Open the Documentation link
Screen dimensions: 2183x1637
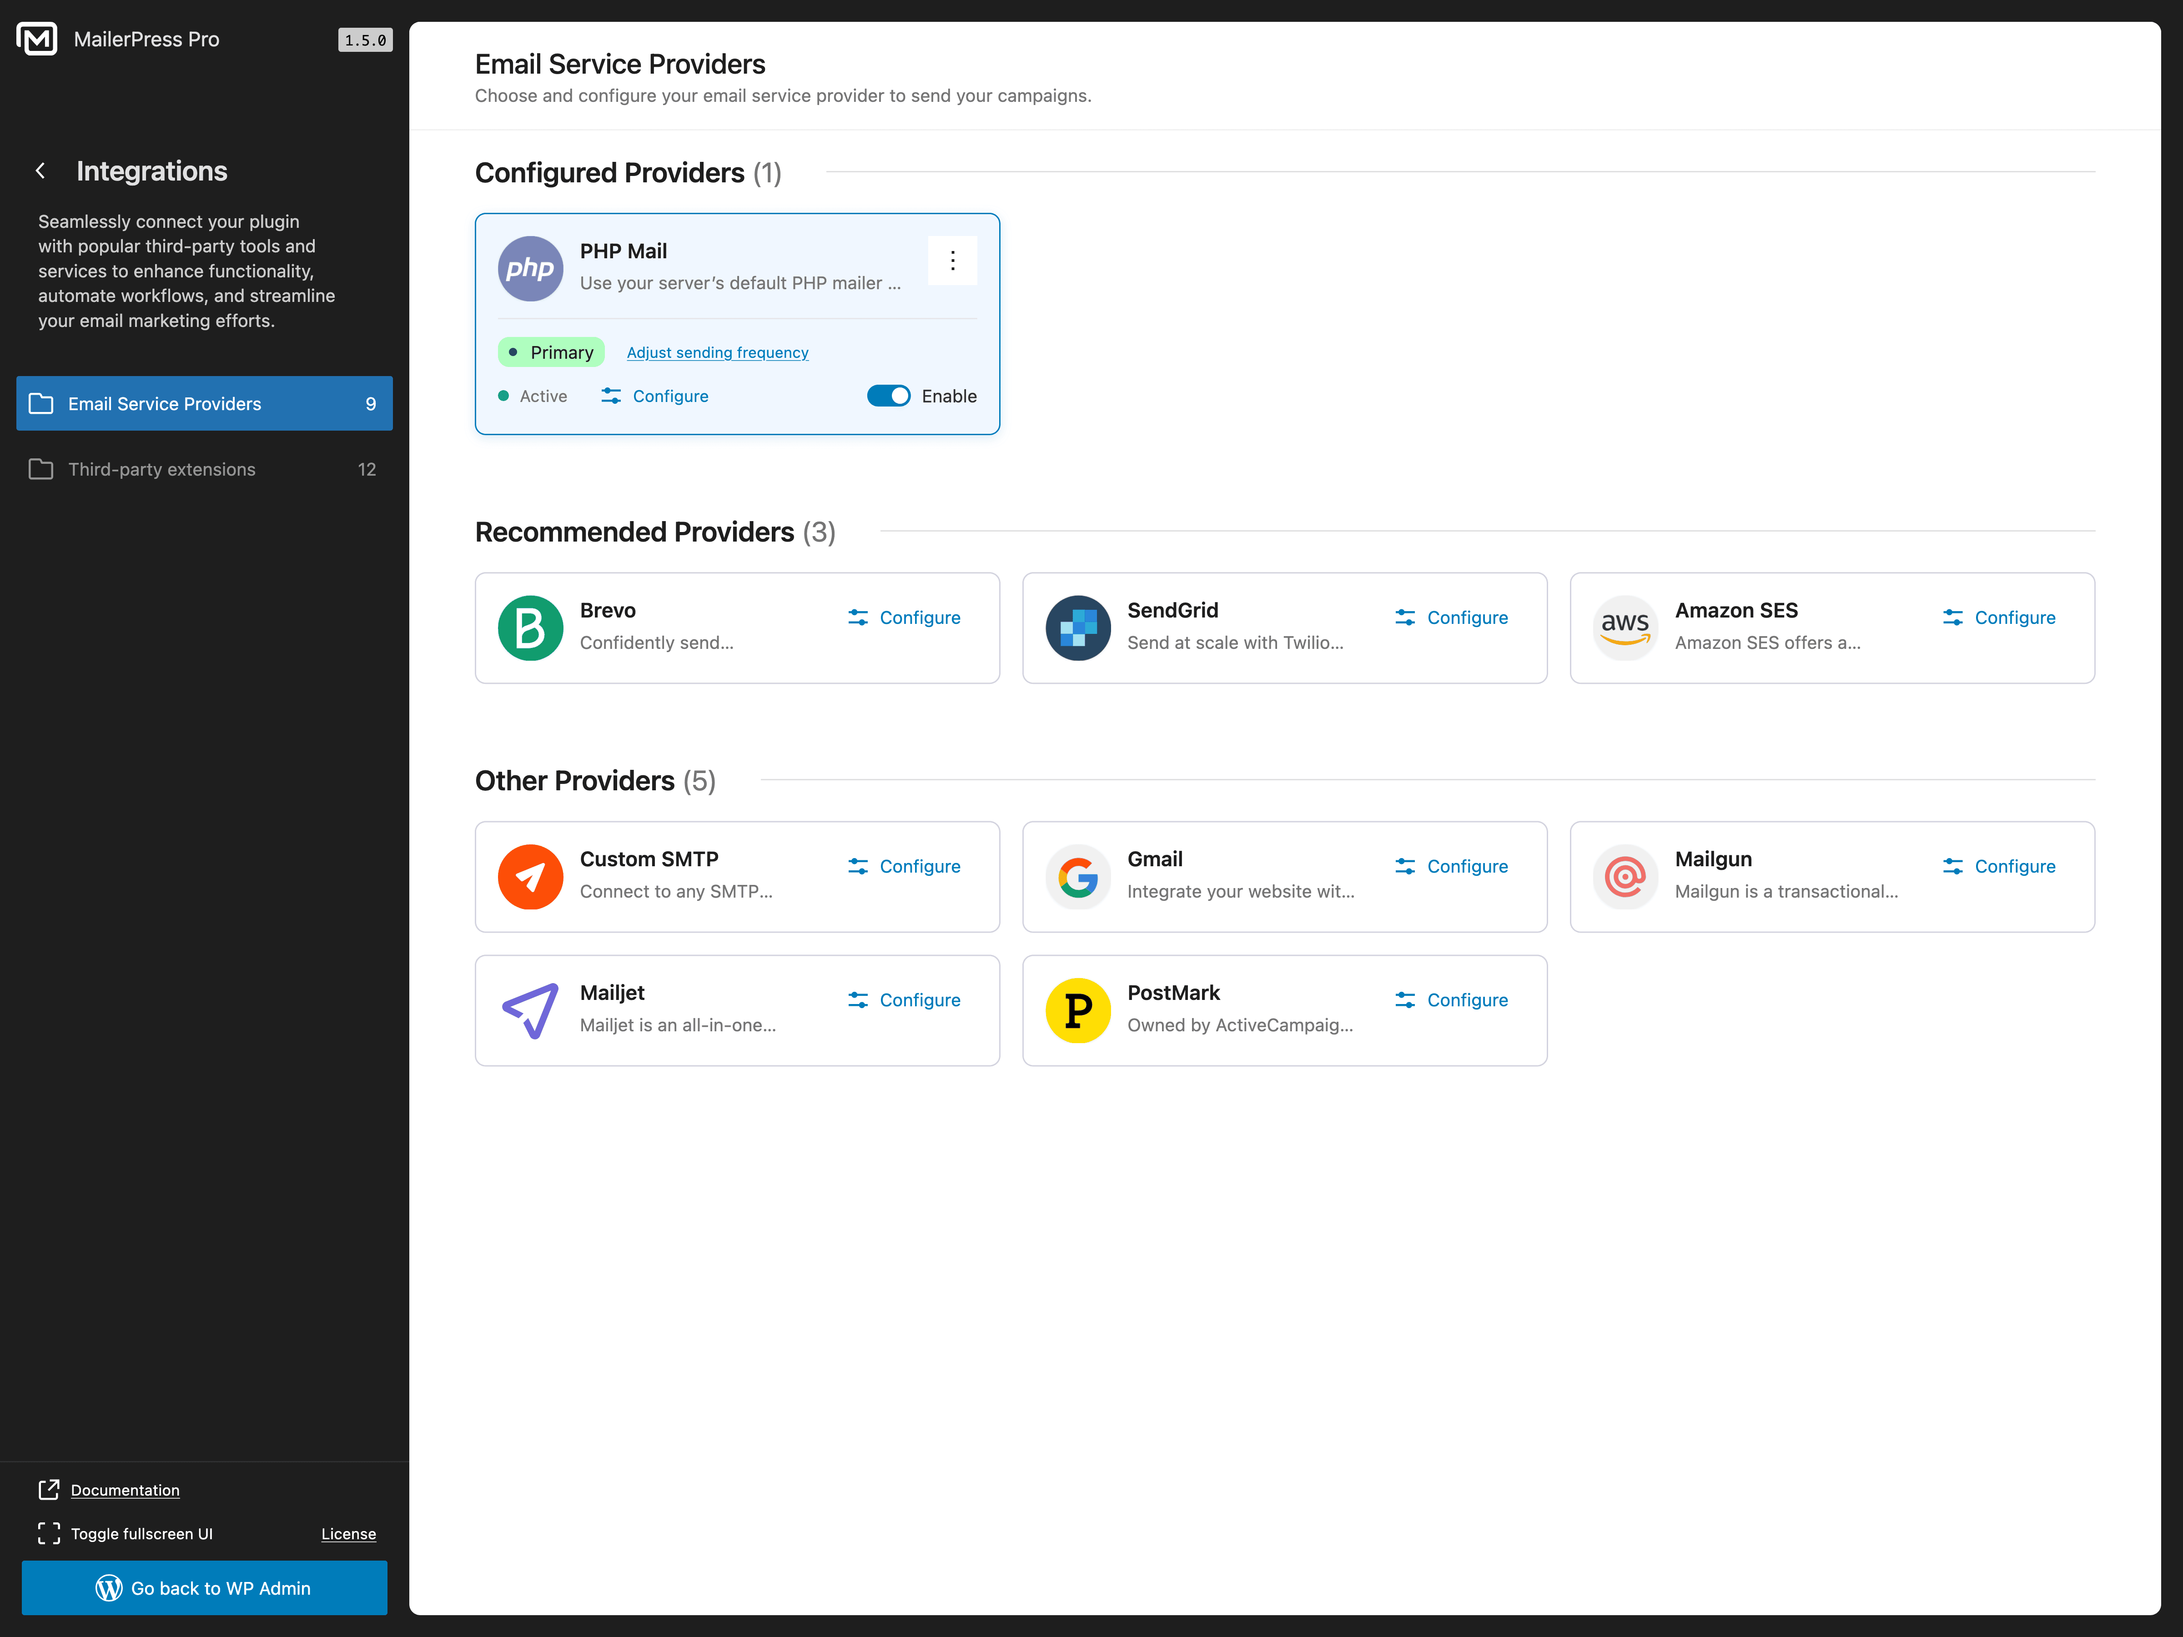tap(123, 1490)
